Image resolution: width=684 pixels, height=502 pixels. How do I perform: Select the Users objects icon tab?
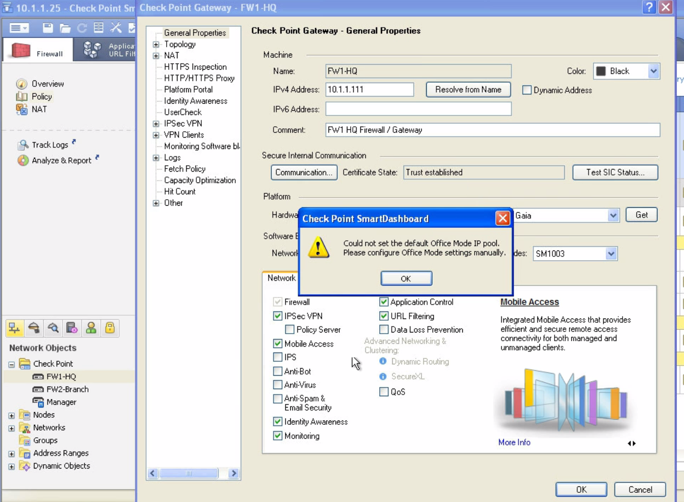click(91, 328)
